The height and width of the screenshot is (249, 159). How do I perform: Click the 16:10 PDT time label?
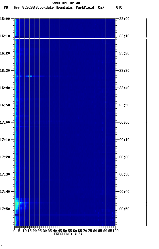5,36
